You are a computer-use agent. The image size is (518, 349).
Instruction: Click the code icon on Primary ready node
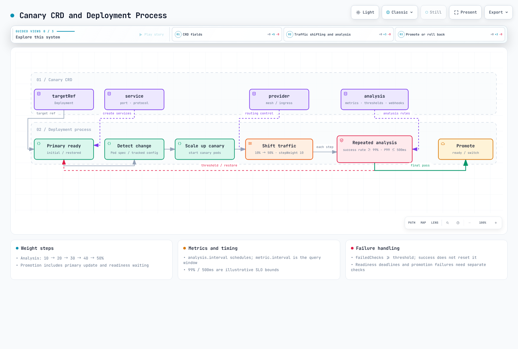pos(39,143)
